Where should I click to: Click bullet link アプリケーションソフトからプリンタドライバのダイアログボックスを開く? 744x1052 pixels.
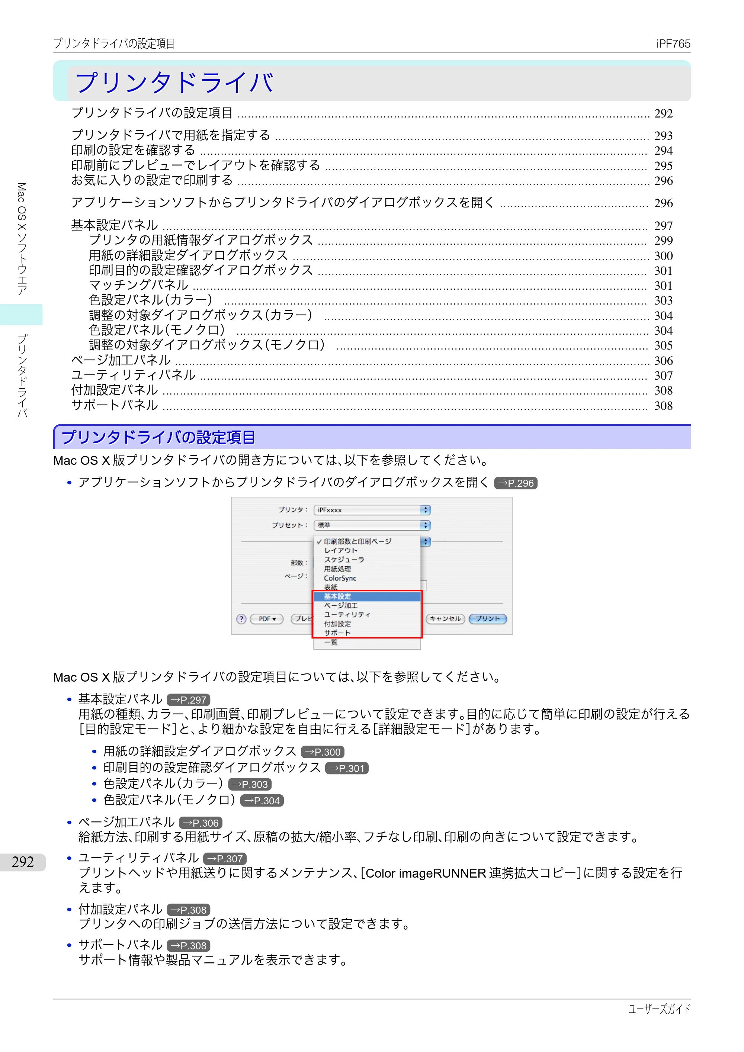tap(284, 482)
